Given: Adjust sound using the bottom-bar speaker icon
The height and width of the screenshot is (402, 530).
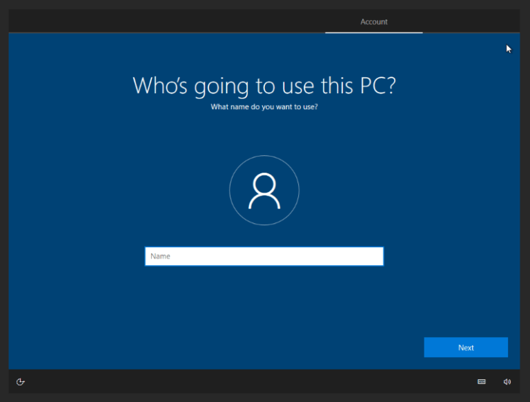Looking at the screenshot, I should coord(507,381).
